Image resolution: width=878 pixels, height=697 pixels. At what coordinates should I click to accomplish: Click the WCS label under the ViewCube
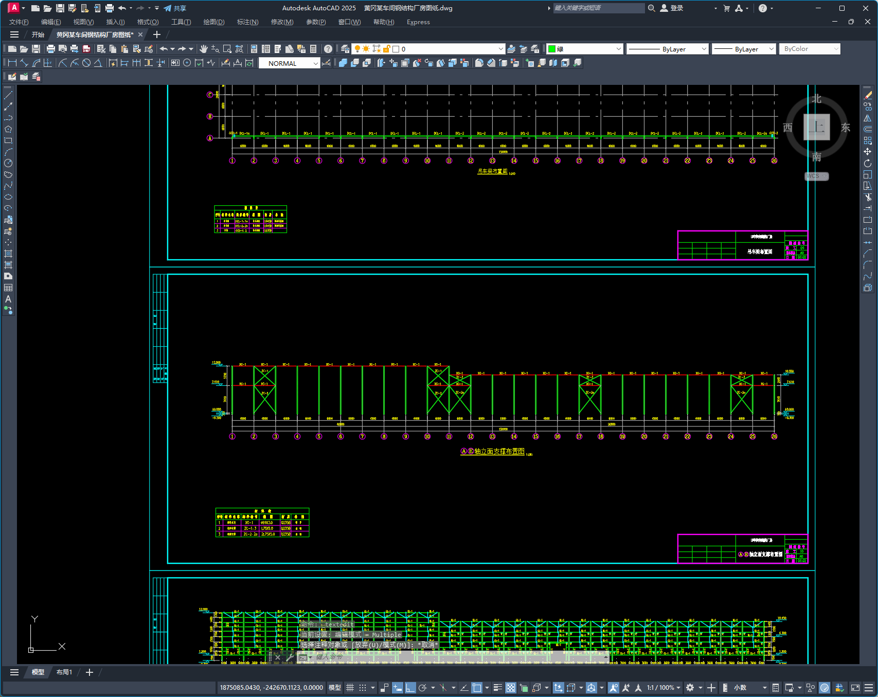coord(816,176)
